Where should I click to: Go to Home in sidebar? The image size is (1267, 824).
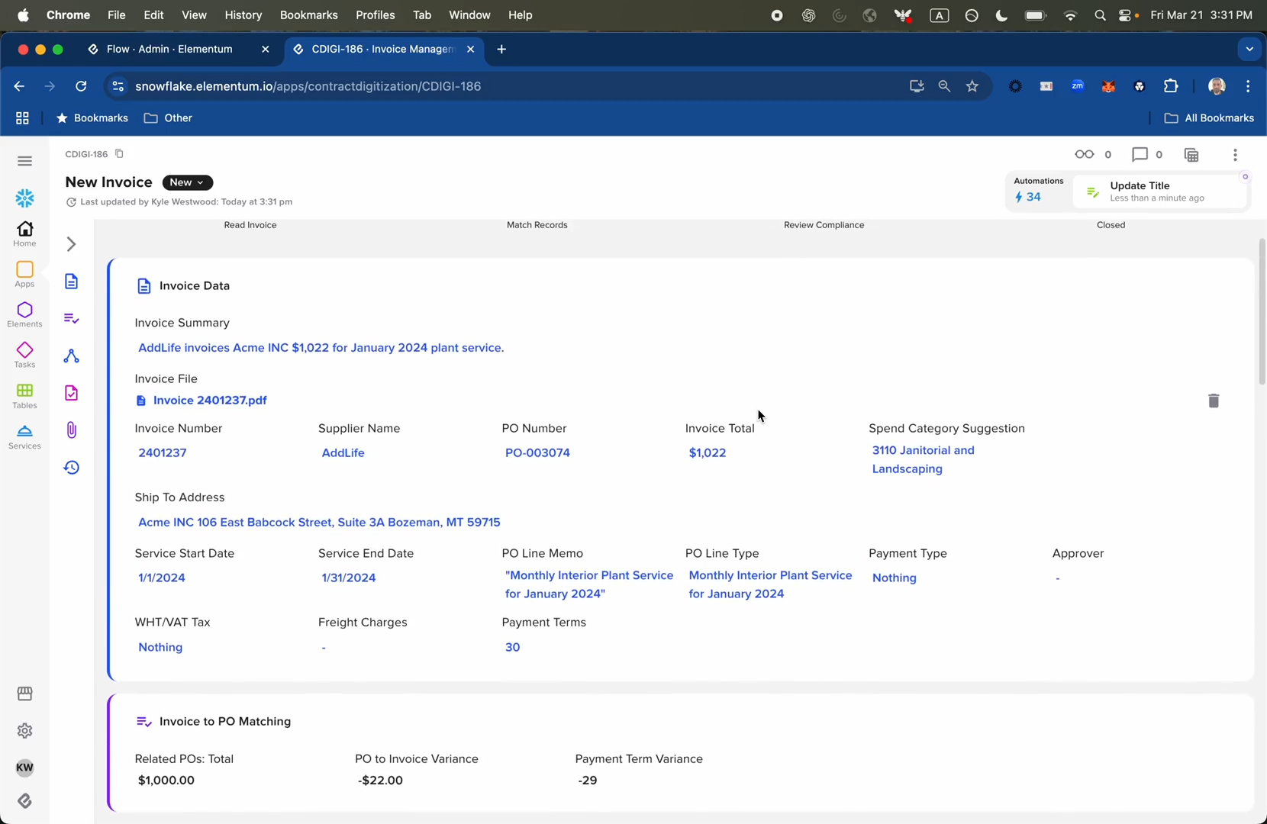click(x=24, y=233)
